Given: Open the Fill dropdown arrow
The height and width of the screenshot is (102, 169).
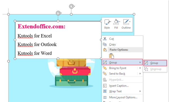Looking at the screenshot, I should point(120,22).
